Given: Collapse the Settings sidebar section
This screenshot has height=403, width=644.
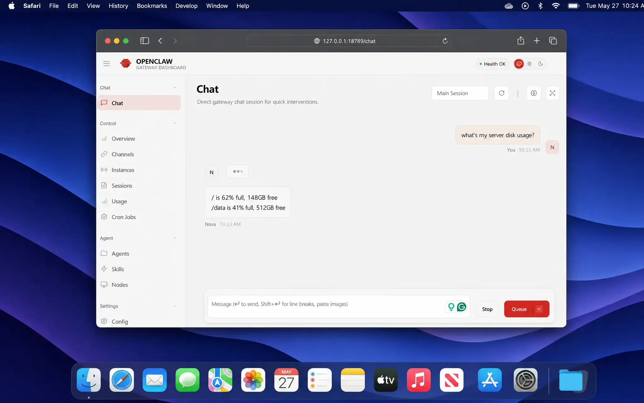Looking at the screenshot, I should (x=175, y=306).
